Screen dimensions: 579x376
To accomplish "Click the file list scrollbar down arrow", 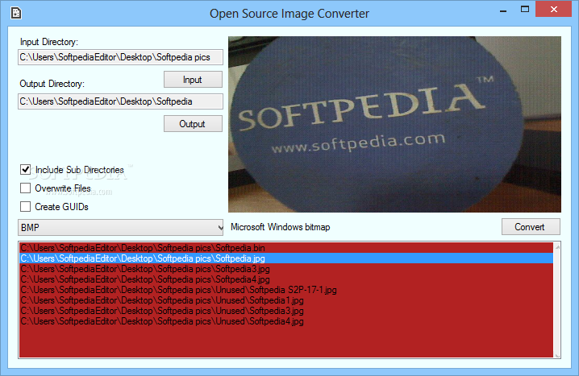I will pos(557,355).
